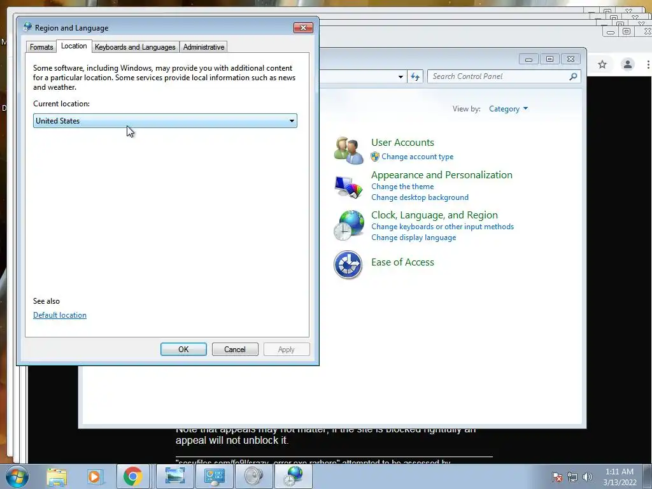This screenshot has height=489, width=652.
Task: Select the Control Panel taskbar icon
Action: coord(214,476)
